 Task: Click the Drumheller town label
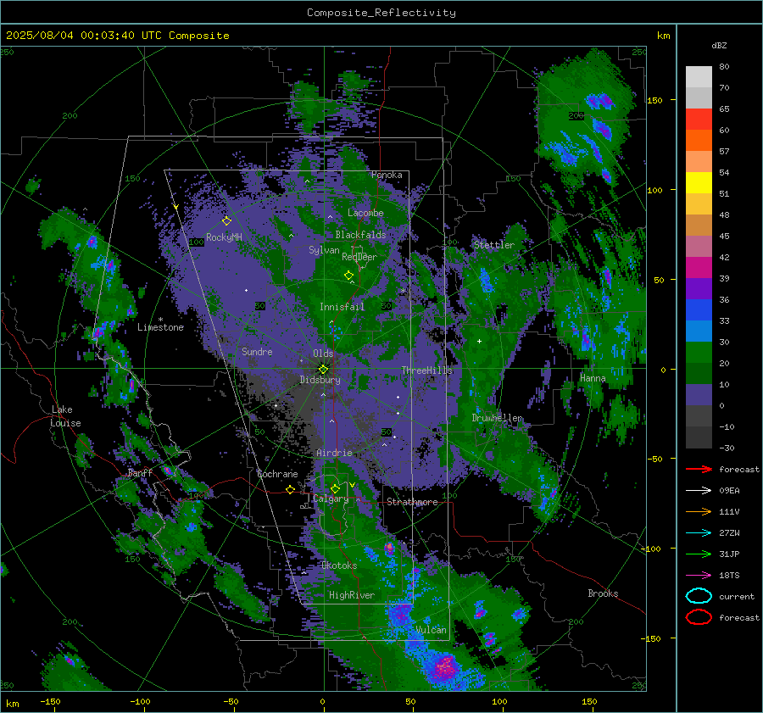(x=498, y=418)
